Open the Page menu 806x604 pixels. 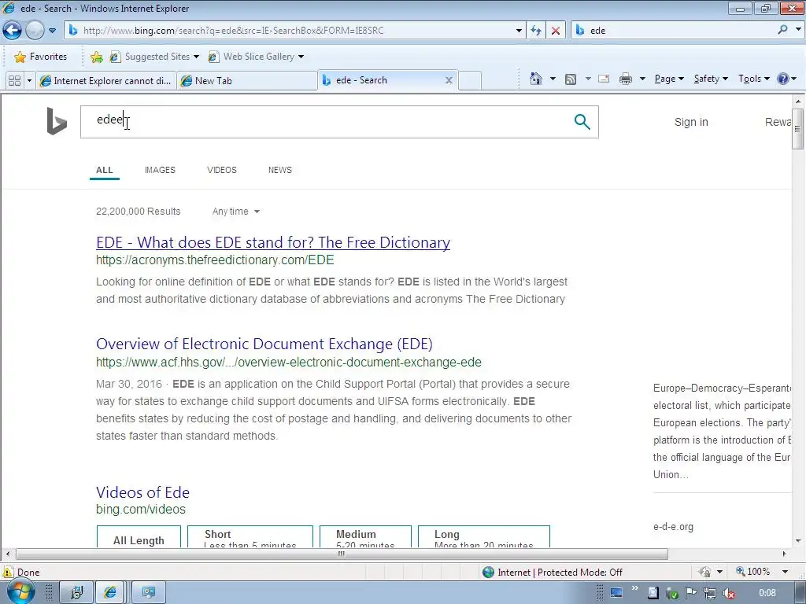(669, 79)
